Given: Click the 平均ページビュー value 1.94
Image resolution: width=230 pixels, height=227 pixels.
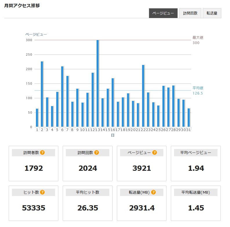Looking at the screenshot, I should [x=196, y=168].
